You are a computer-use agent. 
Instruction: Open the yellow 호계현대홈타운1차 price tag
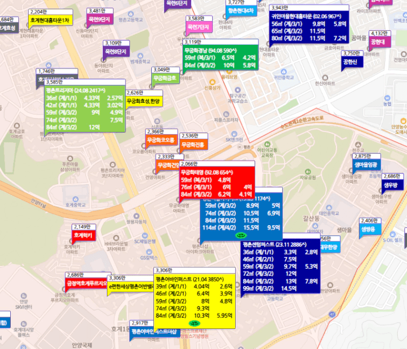[51, 17]
